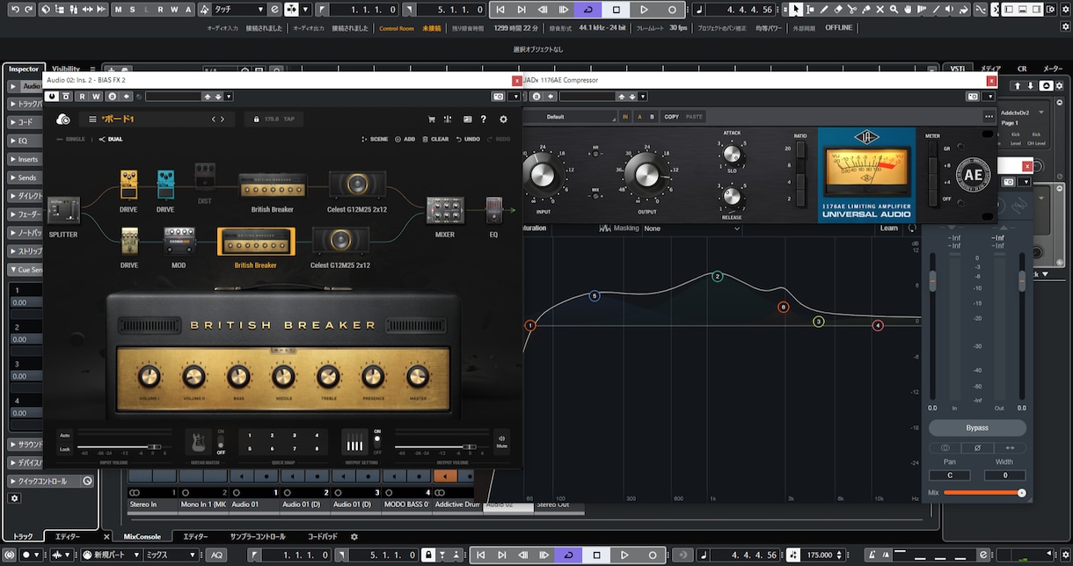Open the サンプラーコントロール tab
This screenshot has height=566, width=1073.
pos(258,536)
